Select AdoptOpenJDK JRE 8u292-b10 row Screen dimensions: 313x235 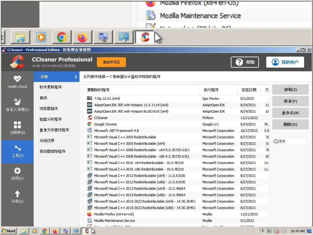(x=176, y=111)
